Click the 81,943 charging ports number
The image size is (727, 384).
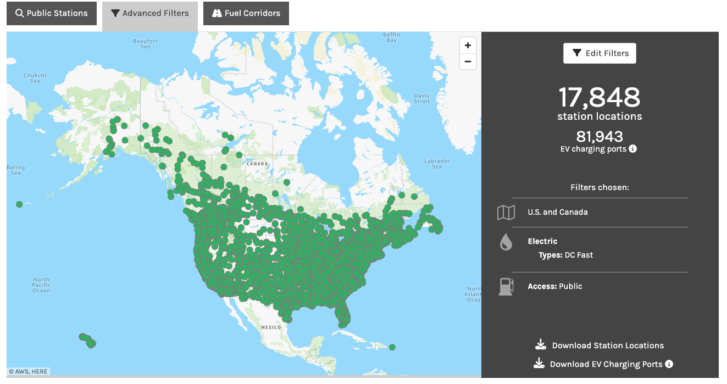pos(600,136)
